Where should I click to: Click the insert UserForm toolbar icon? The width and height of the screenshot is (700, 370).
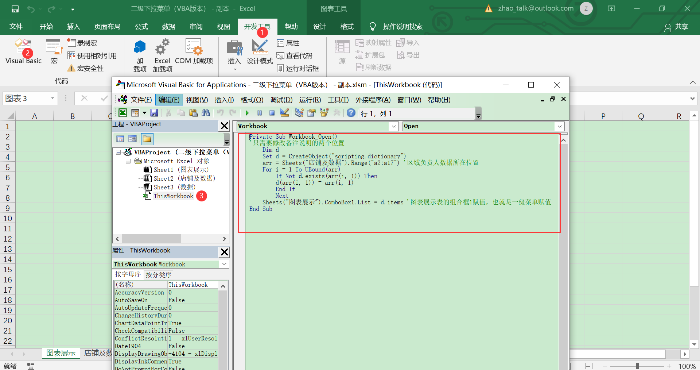click(135, 113)
